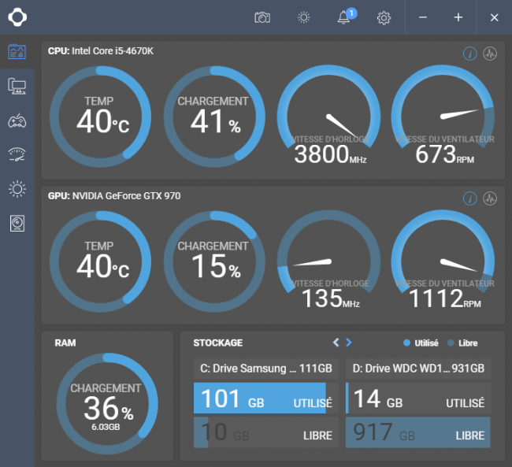Open the games controller sidebar icon
The image size is (512, 467).
(17, 120)
